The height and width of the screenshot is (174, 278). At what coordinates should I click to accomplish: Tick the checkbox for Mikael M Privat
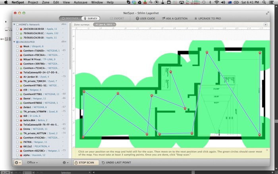point(17,60)
